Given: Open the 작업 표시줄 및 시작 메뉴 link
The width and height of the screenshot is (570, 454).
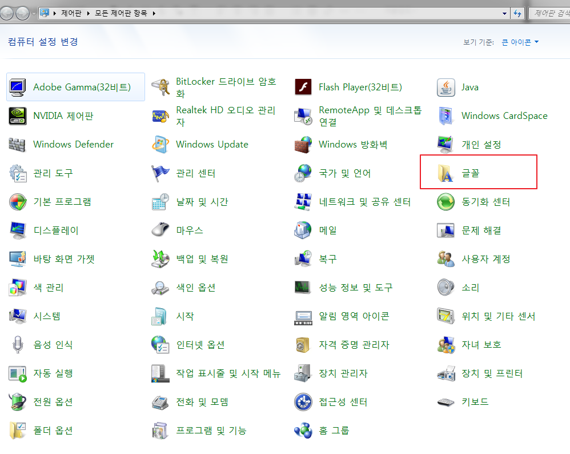Looking at the screenshot, I should pyautogui.click(x=228, y=373).
